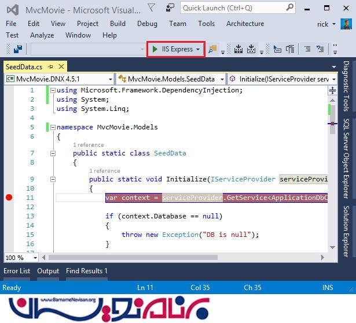The image size is (356, 323).
Task: Collapse the using directives region
Action: pos(53,91)
